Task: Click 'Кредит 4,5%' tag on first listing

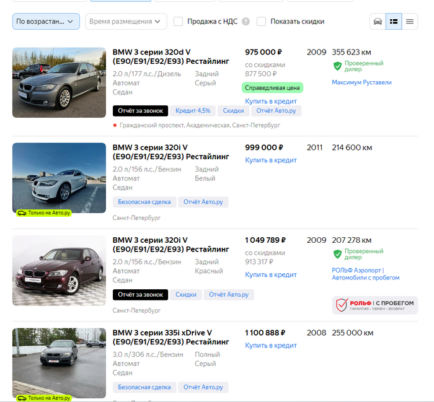Action: (193, 111)
